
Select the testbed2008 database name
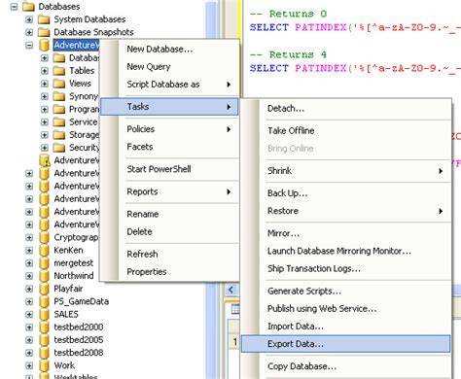(x=79, y=353)
